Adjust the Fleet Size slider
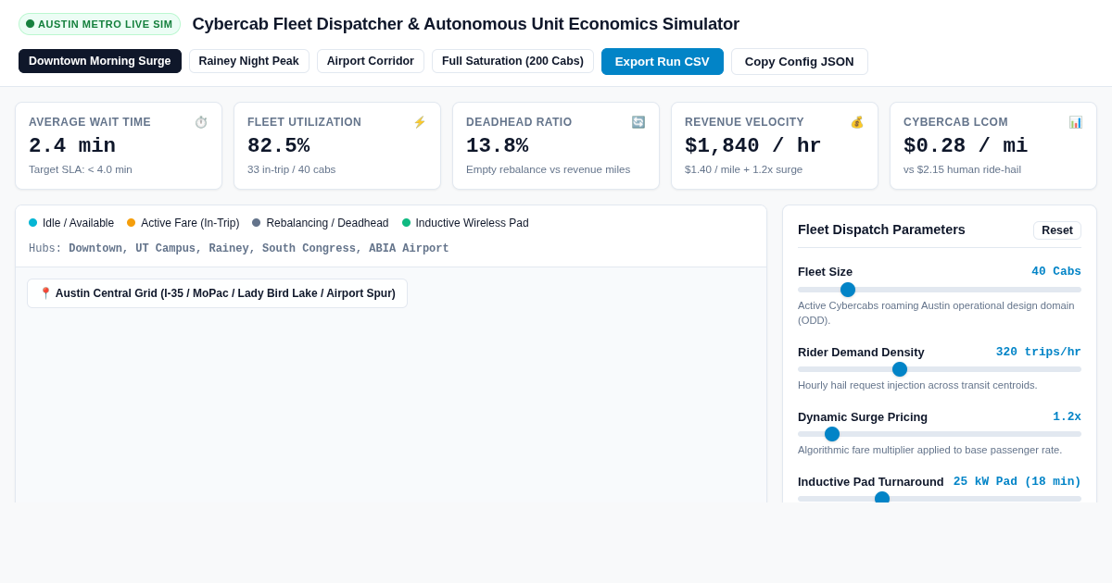This screenshot has height=583, width=1112. coord(940,290)
